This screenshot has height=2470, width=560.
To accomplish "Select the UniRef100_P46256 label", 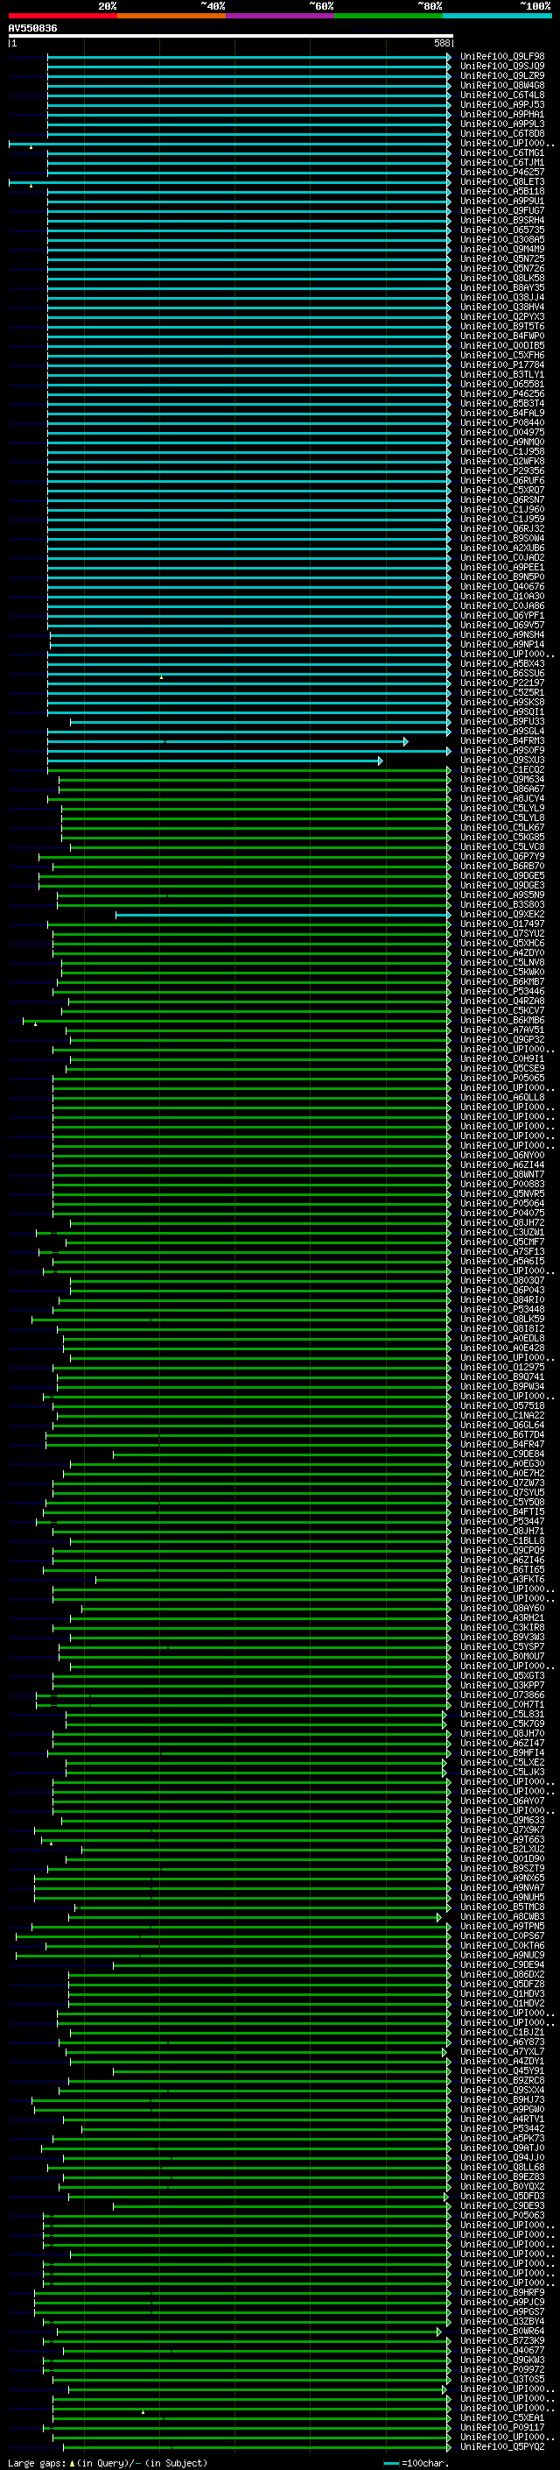I will [501, 394].
